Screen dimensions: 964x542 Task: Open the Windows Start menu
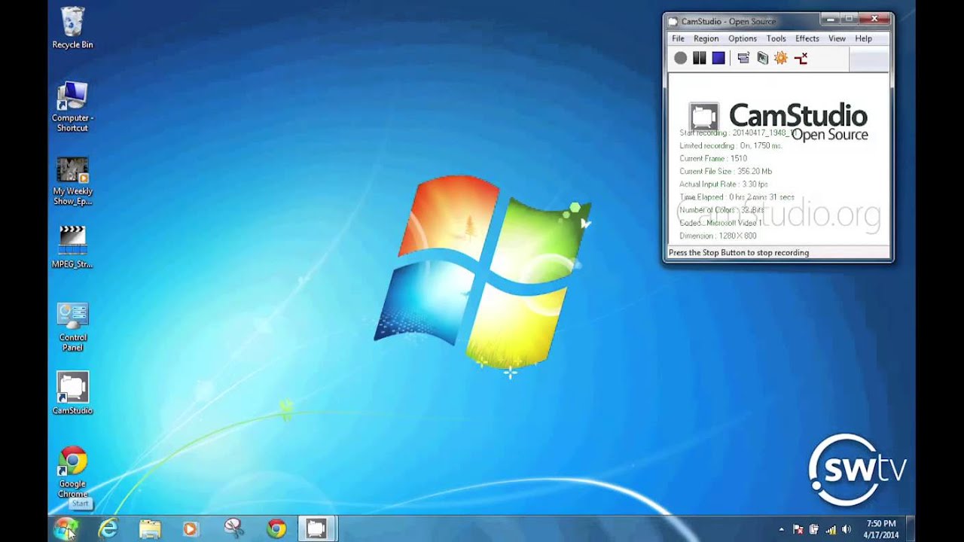pos(66,528)
